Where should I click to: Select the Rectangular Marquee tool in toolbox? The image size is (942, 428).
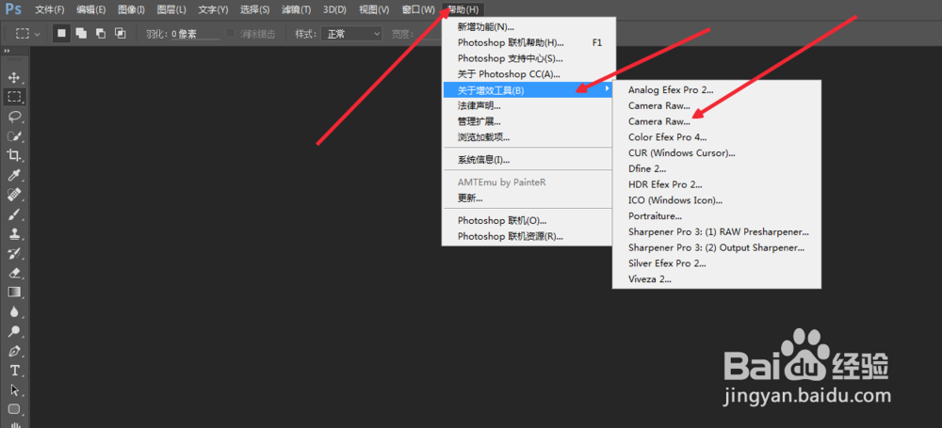(x=14, y=97)
